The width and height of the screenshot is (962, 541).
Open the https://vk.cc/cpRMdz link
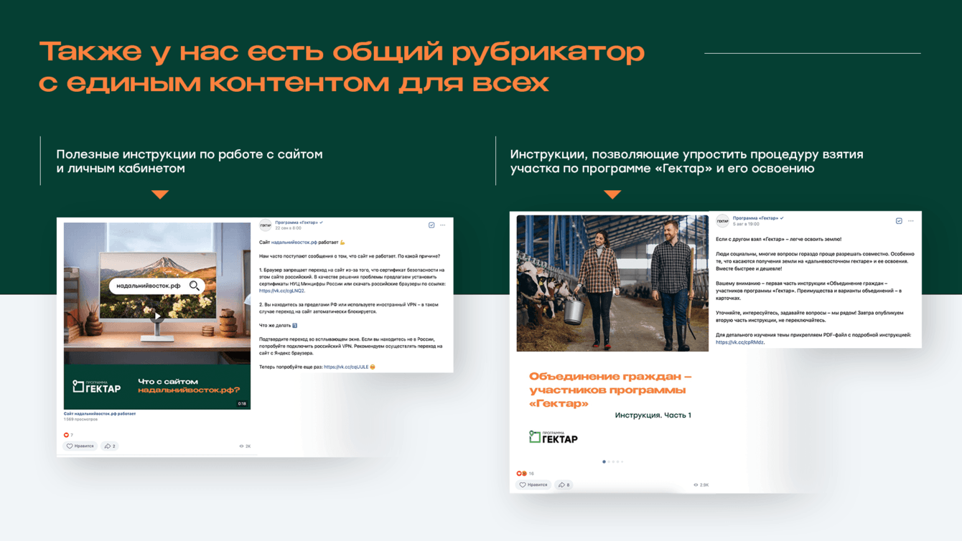click(739, 342)
